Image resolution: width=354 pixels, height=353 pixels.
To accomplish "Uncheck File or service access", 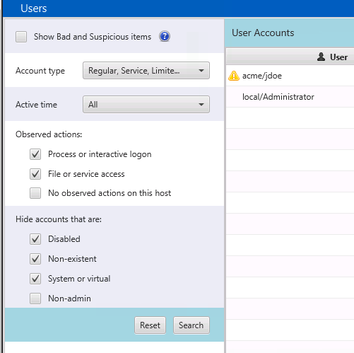I will (x=35, y=174).
